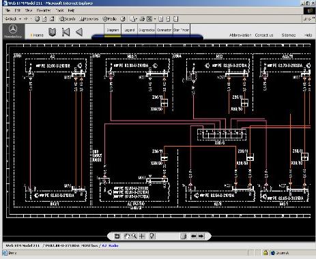Click the print icon in diagram toolbar

(184, 237)
